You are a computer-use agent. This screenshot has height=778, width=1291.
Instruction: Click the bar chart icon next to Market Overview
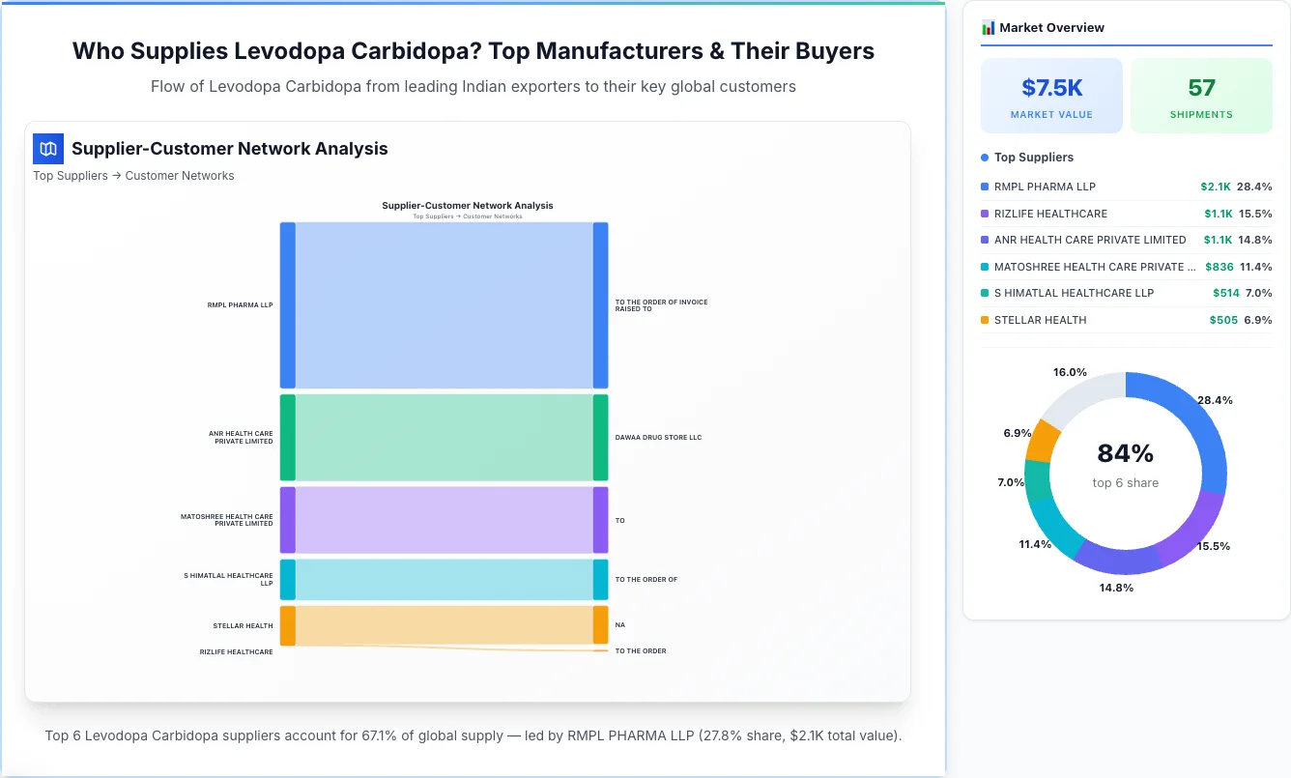(x=988, y=27)
